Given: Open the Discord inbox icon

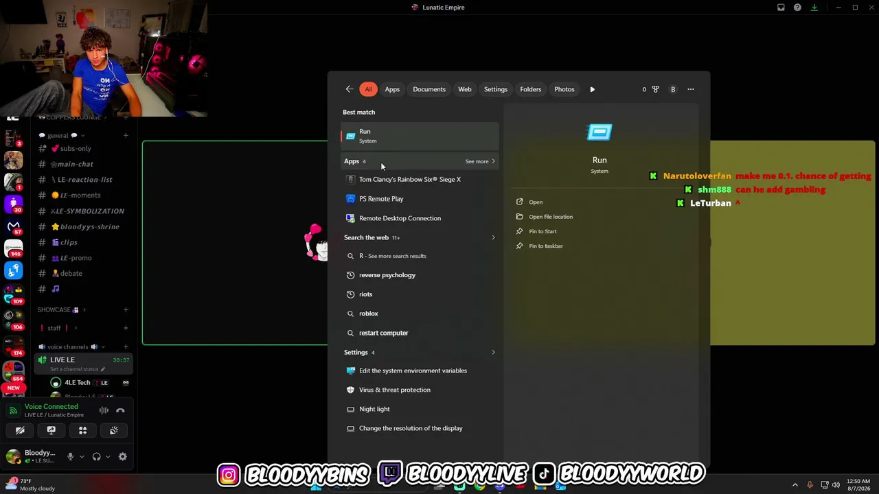Looking at the screenshot, I should point(781,8).
